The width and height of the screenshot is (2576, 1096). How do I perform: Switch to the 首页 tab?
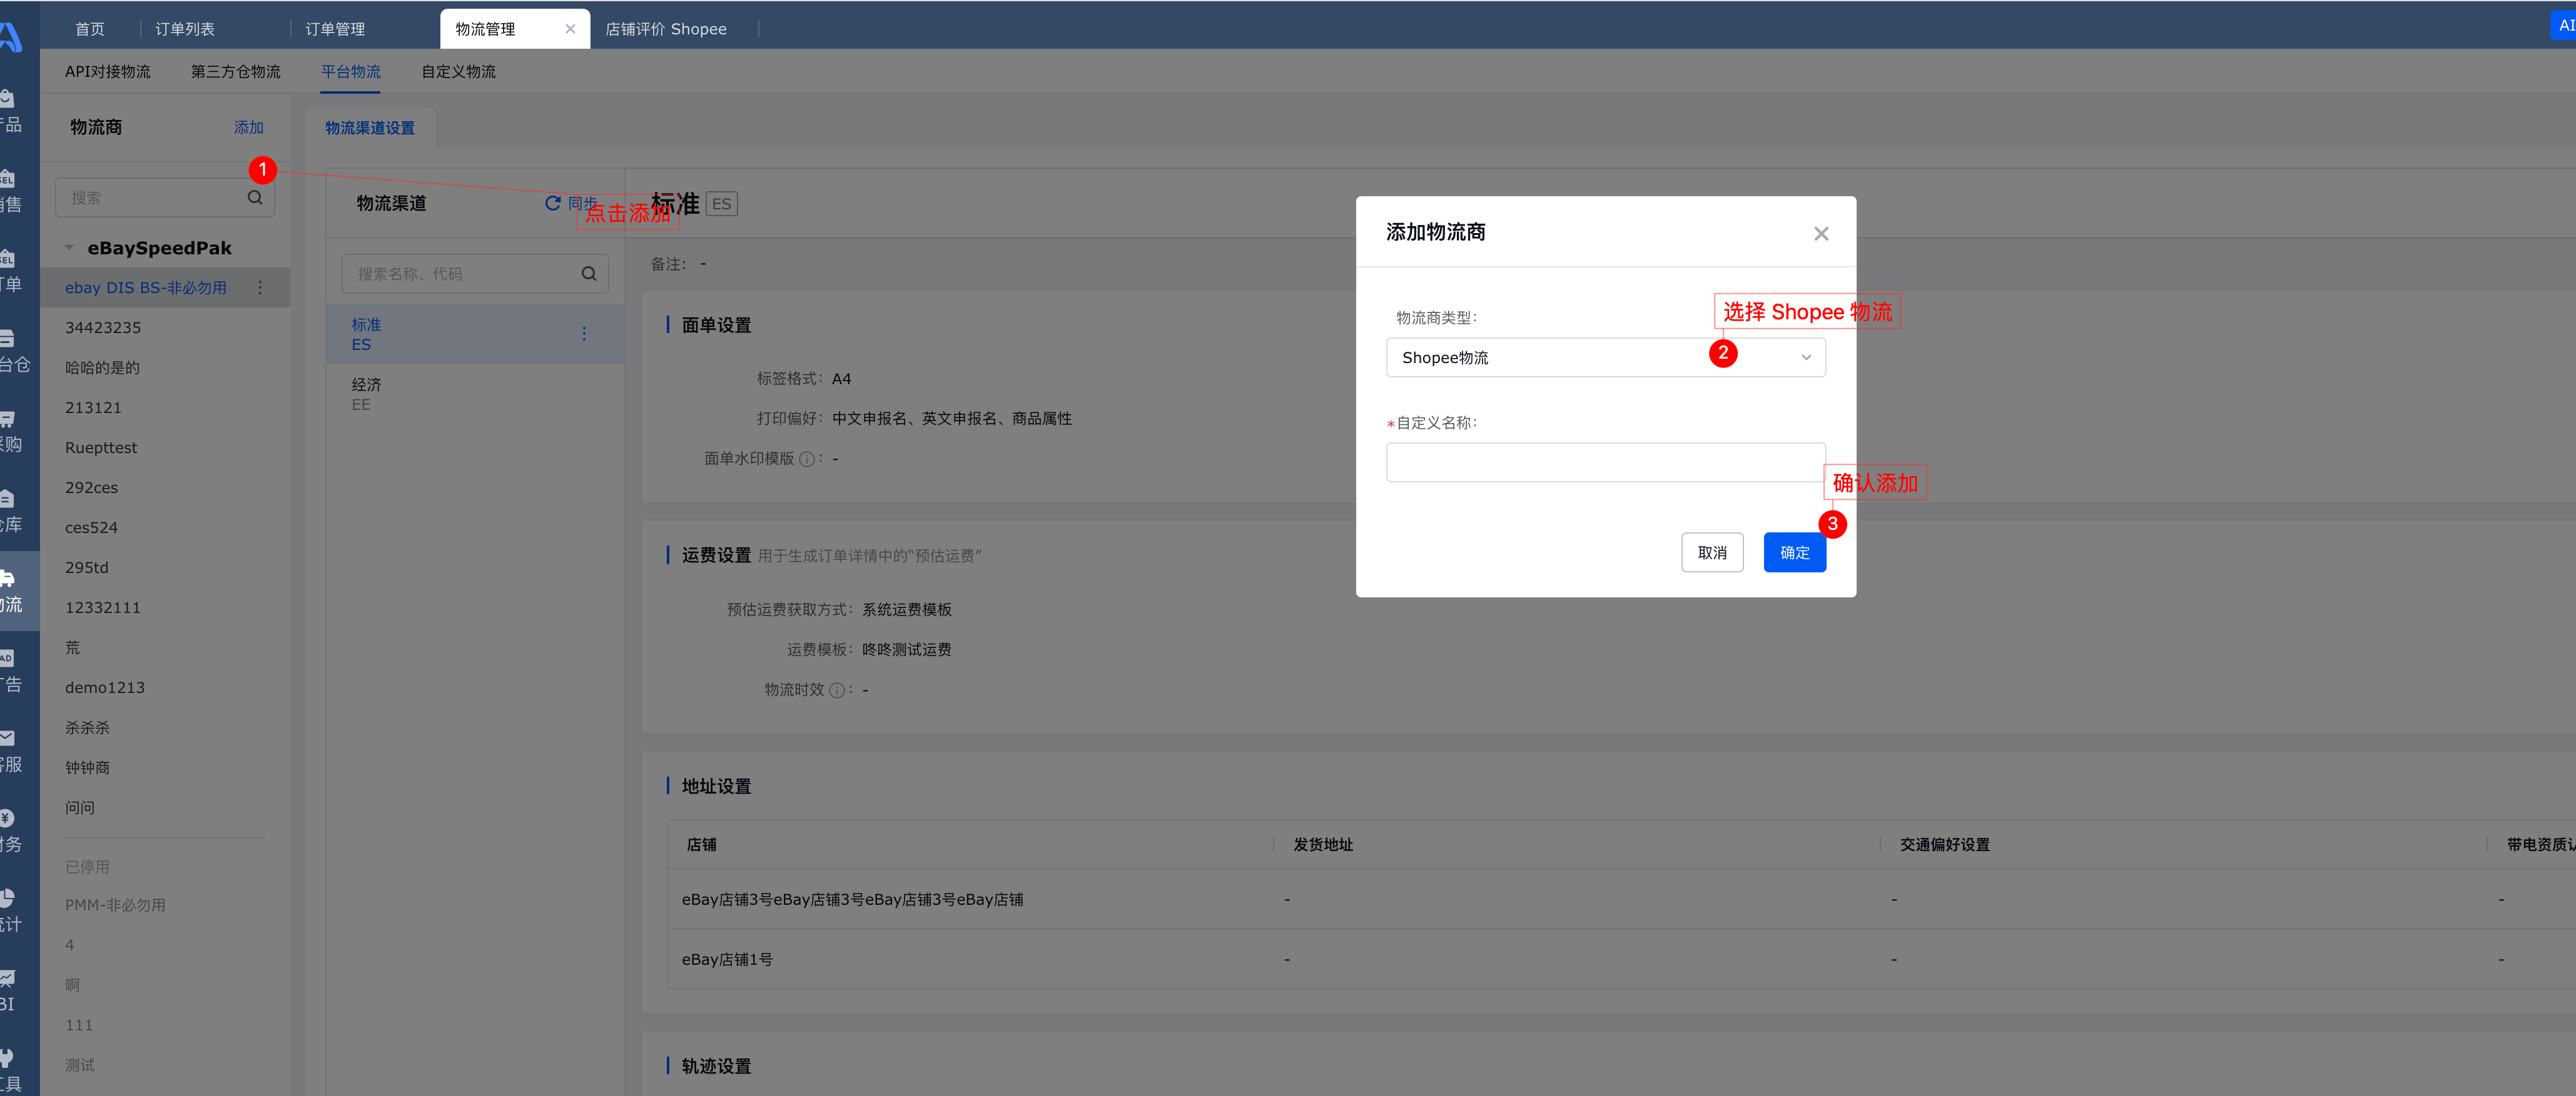point(90,29)
